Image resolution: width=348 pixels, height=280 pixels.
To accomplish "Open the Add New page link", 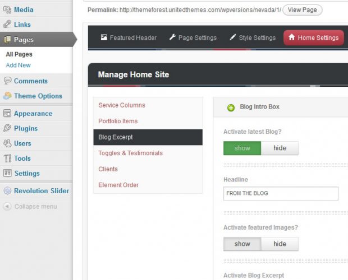I will click(x=19, y=66).
